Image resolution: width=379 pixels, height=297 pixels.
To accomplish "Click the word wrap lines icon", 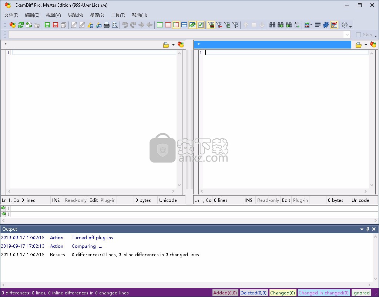I will tap(318, 25).
